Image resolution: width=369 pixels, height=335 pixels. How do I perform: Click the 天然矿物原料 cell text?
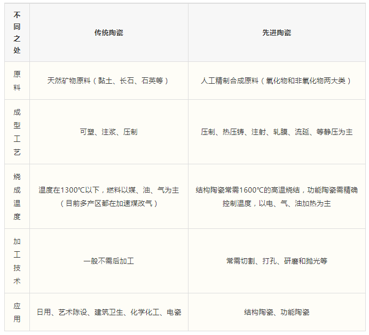pyautogui.click(x=108, y=81)
